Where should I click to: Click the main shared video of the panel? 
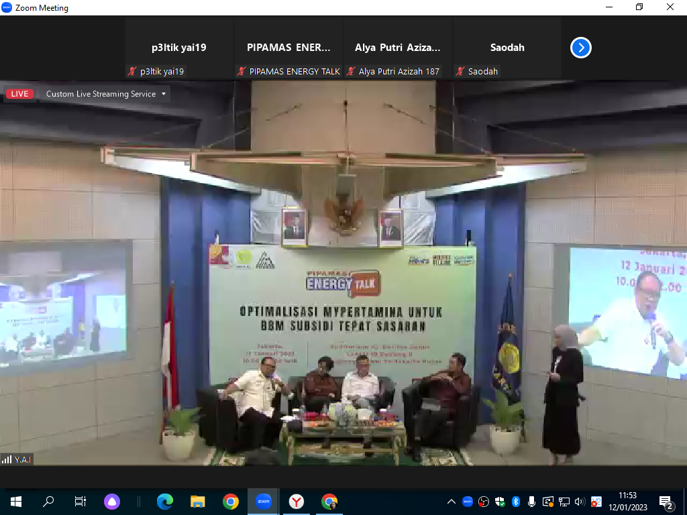pyautogui.click(x=343, y=272)
